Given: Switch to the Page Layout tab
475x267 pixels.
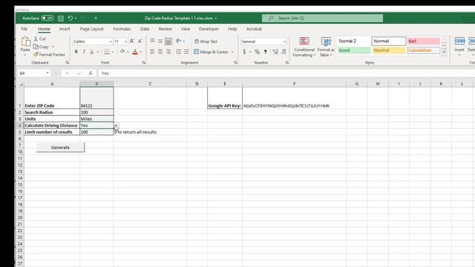Looking at the screenshot, I should pyautogui.click(x=91, y=29).
